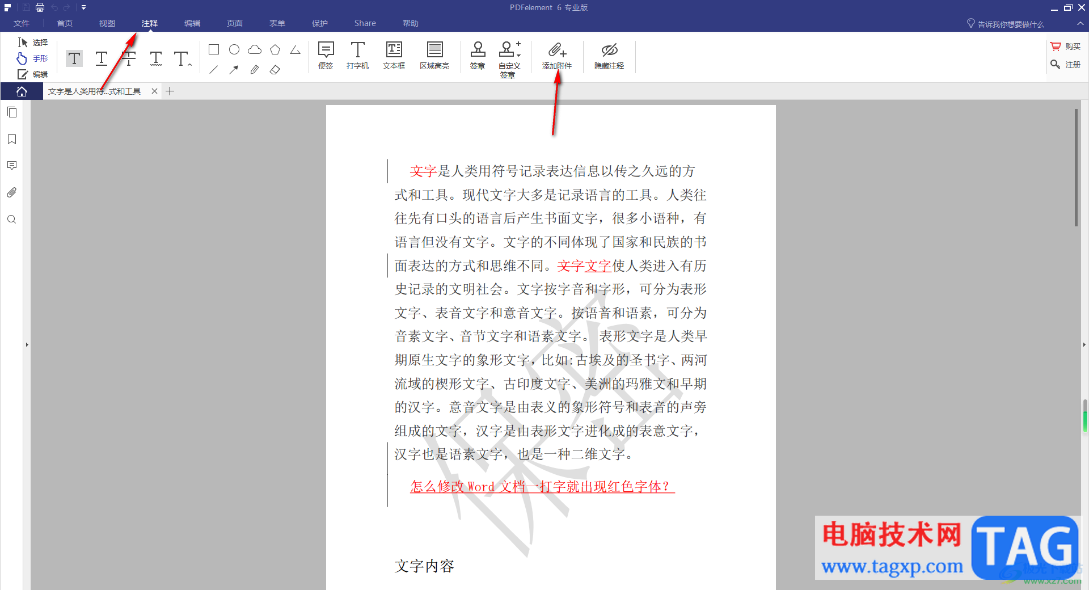
Task: Select the document tab 文字是人类用符...式和工具
Action: (94, 91)
